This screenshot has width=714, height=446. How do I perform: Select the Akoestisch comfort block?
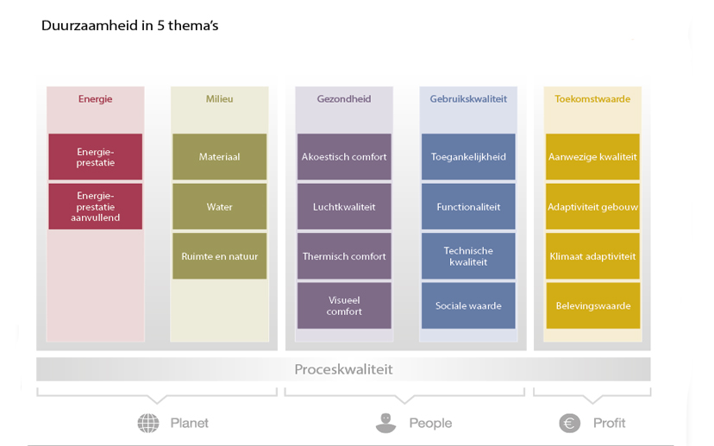click(x=344, y=157)
